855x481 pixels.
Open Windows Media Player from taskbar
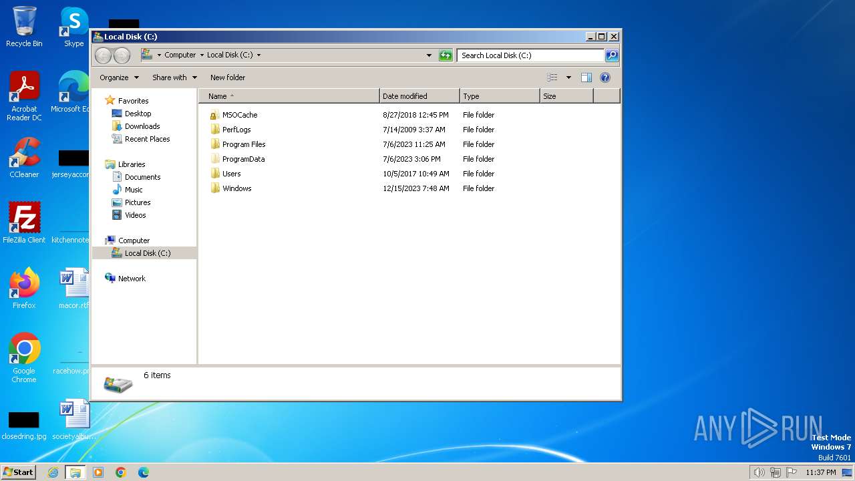tap(98, 472)
